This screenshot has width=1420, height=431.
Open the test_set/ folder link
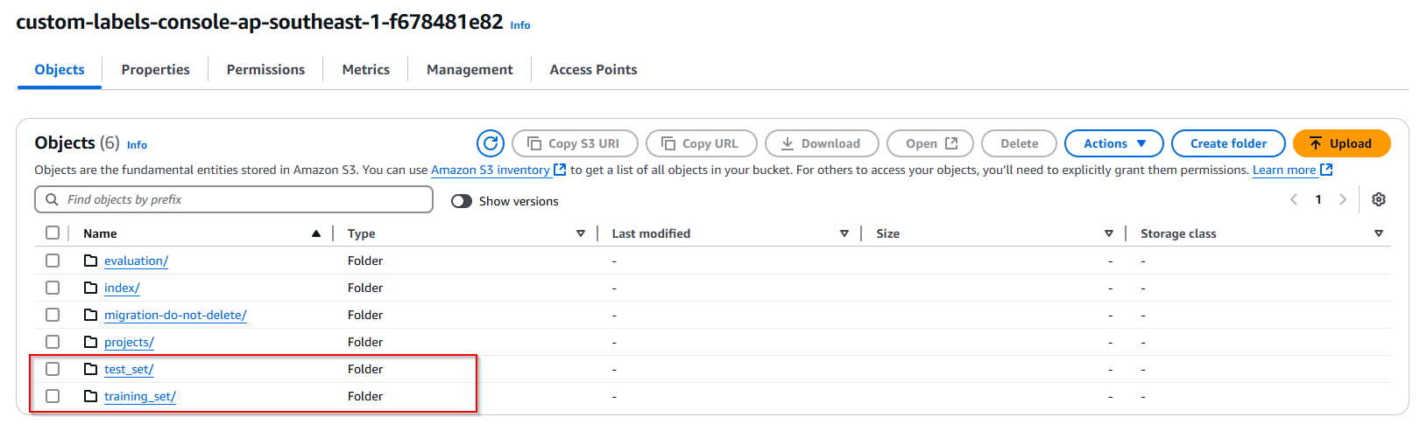[x=129, y=369]
